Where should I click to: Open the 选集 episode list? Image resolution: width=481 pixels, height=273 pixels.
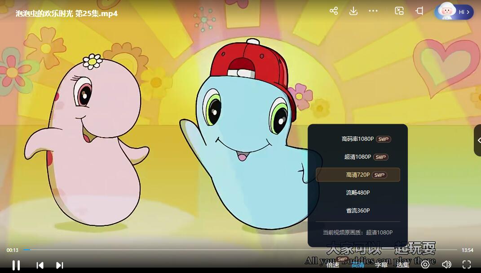403,265
